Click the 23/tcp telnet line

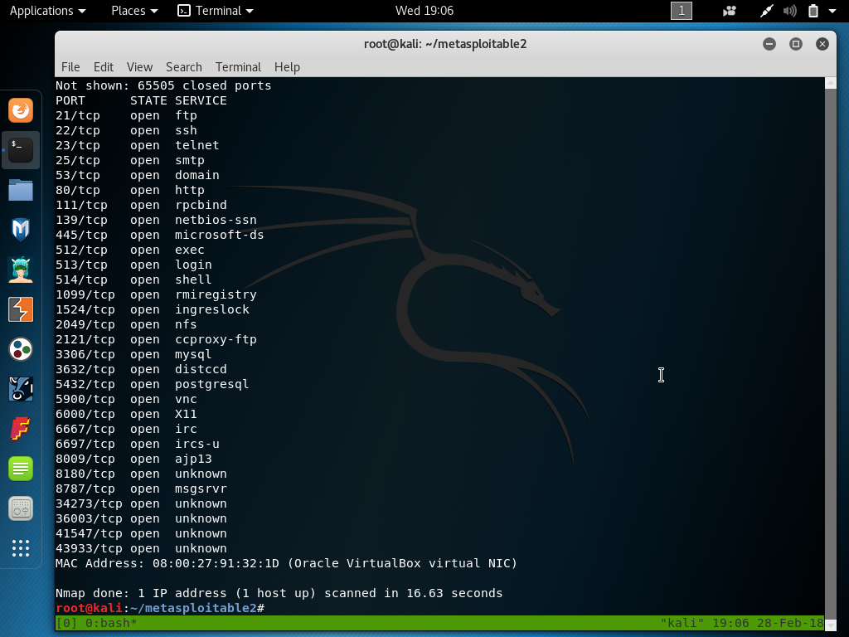pyautogui.click(x=138, y=145)
